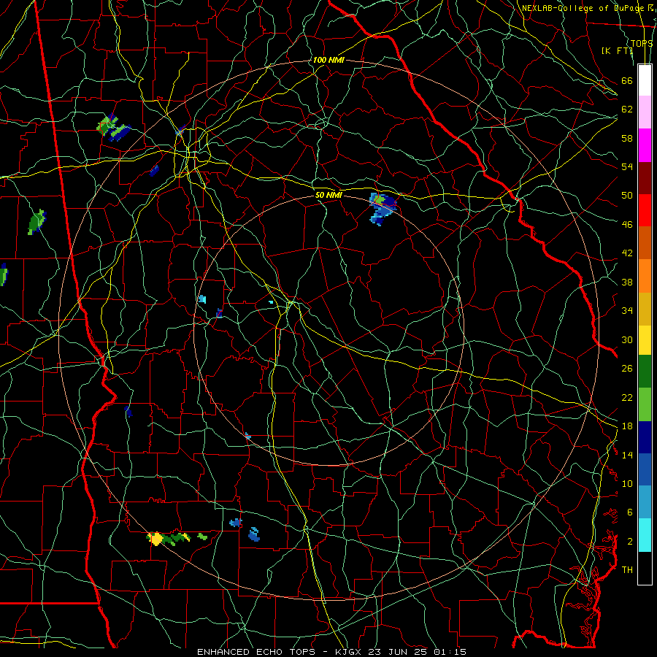Click the legend value "6"

pyautogui.click(x=630, y=512)
